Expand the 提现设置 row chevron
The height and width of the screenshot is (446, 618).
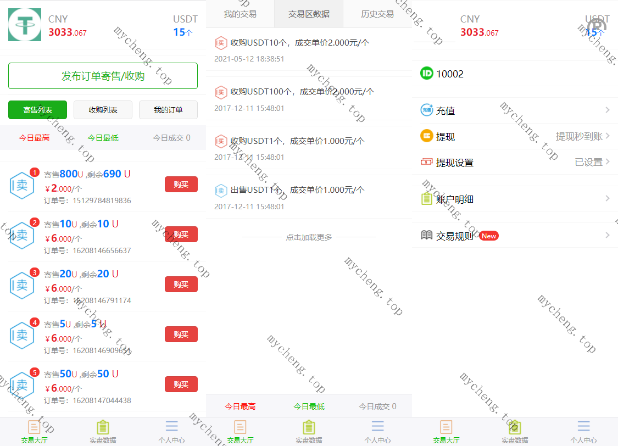[x=608, y=162]
